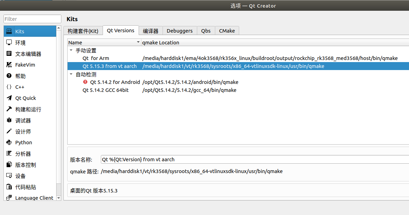
Task: Switch to the Qt Versions tab
Action: [x=121, y=30]
